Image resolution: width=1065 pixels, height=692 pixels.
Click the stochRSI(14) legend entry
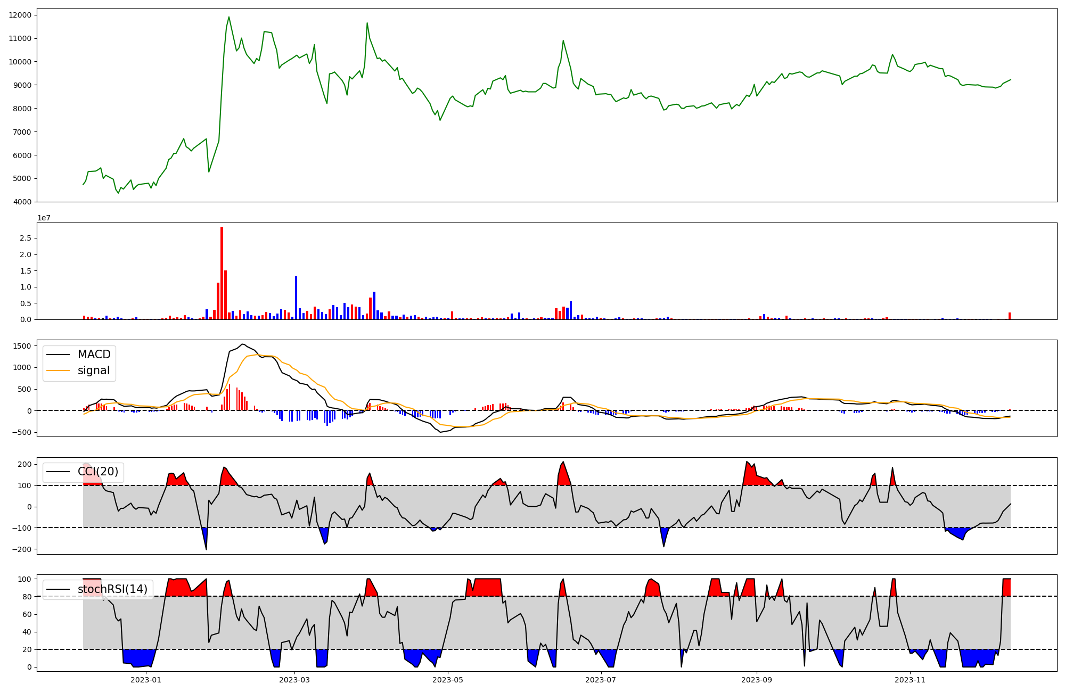pos(112,589)
